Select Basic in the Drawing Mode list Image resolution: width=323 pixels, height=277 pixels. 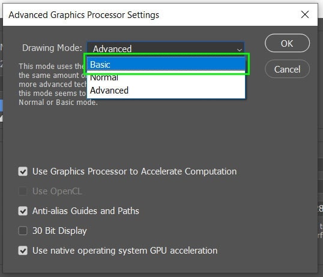[x=166, y=65]
